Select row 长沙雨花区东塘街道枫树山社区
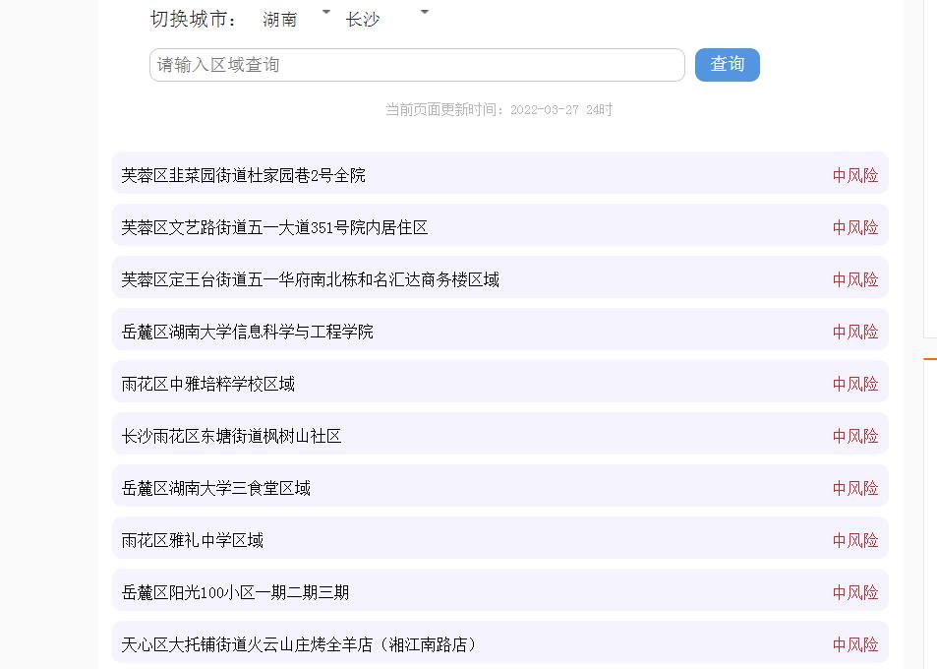The height and width of the screenshot is (669, 937). (500, 434)
